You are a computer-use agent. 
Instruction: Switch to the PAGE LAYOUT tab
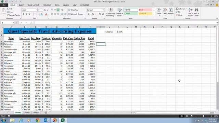(34, 5)
